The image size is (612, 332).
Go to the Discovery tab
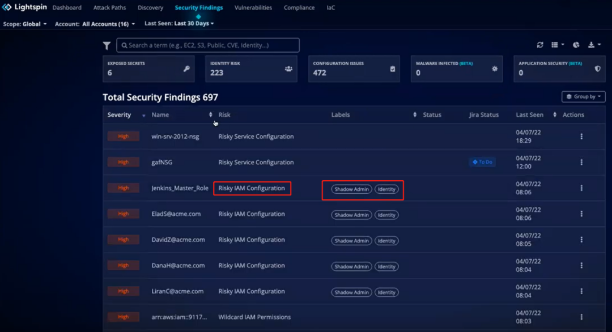click(150, 7)
